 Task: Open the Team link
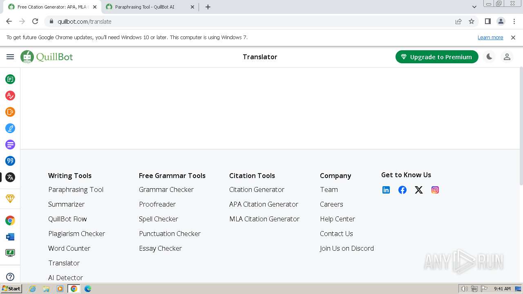pyautogui.click(x=329, y=189)
